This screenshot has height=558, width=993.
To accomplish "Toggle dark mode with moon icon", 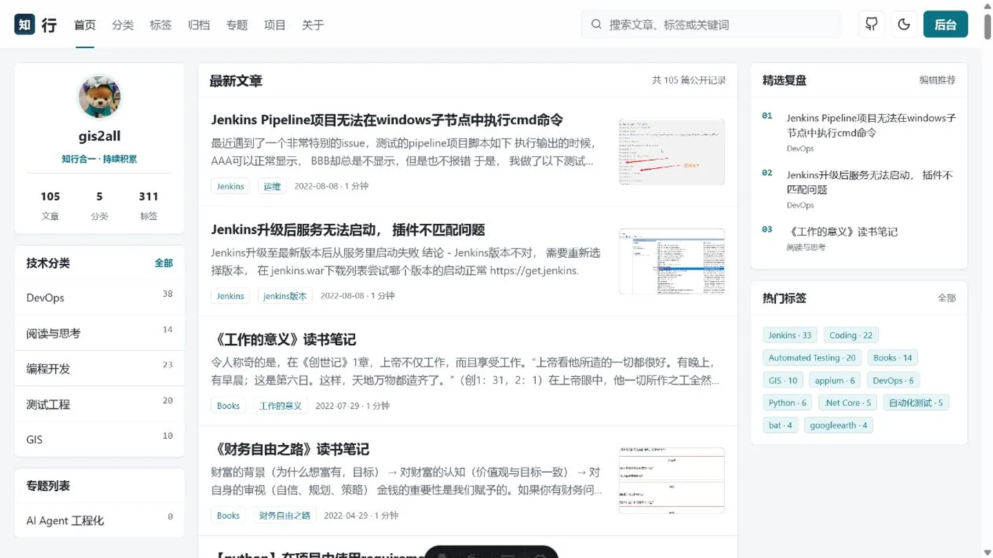I will 904,24.
